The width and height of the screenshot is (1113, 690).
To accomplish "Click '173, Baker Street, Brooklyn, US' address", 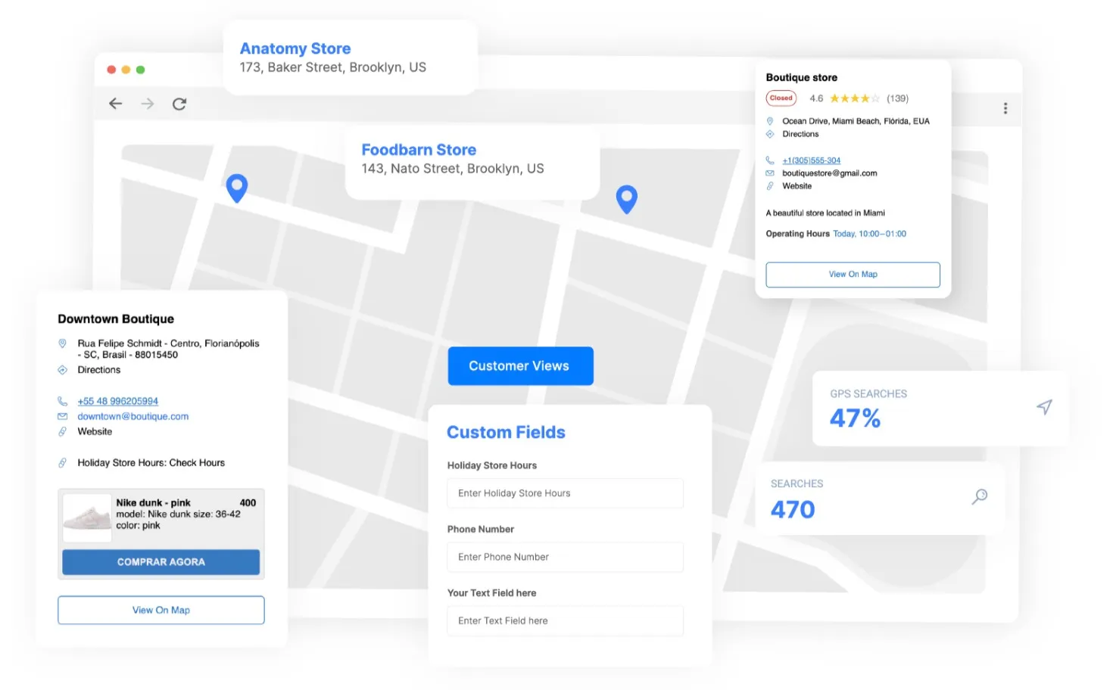I will [x=333, y=67].
